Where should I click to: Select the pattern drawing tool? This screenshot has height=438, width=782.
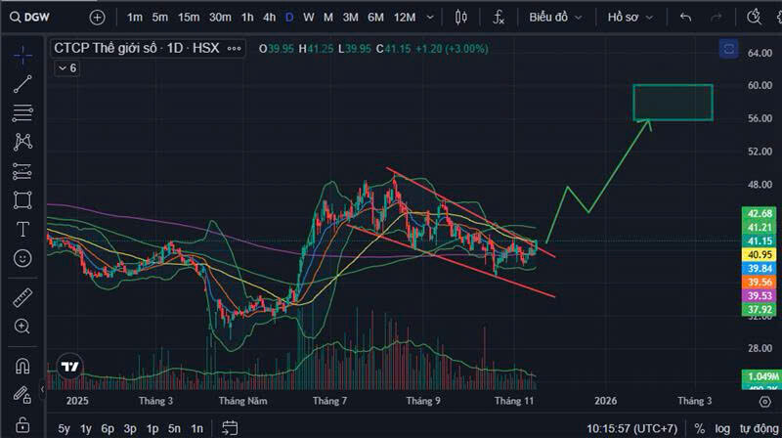coord(22,142)
